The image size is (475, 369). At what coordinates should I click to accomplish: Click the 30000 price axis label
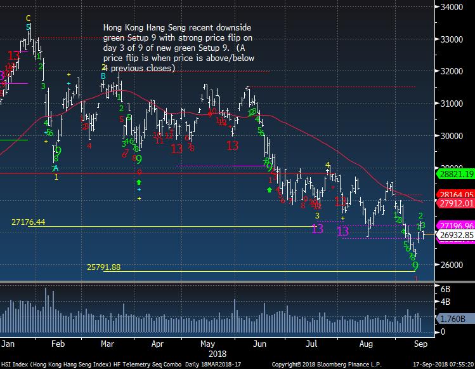(452, 136)
